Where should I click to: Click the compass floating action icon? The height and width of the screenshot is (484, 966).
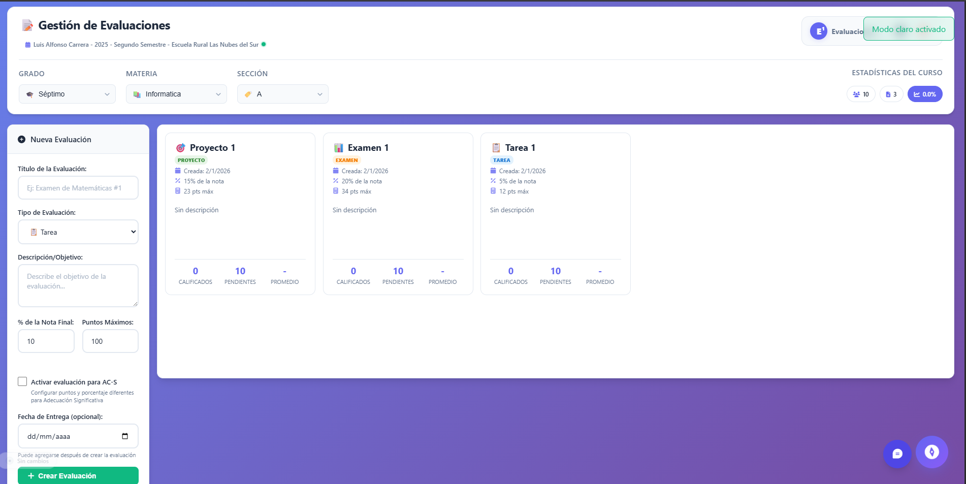click(931, 451)
